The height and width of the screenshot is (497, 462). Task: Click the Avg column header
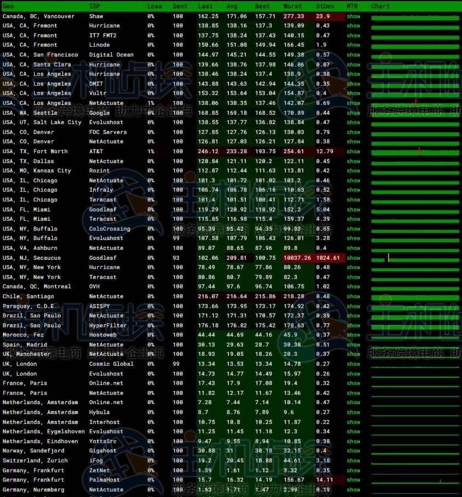[x=232, y=6]
